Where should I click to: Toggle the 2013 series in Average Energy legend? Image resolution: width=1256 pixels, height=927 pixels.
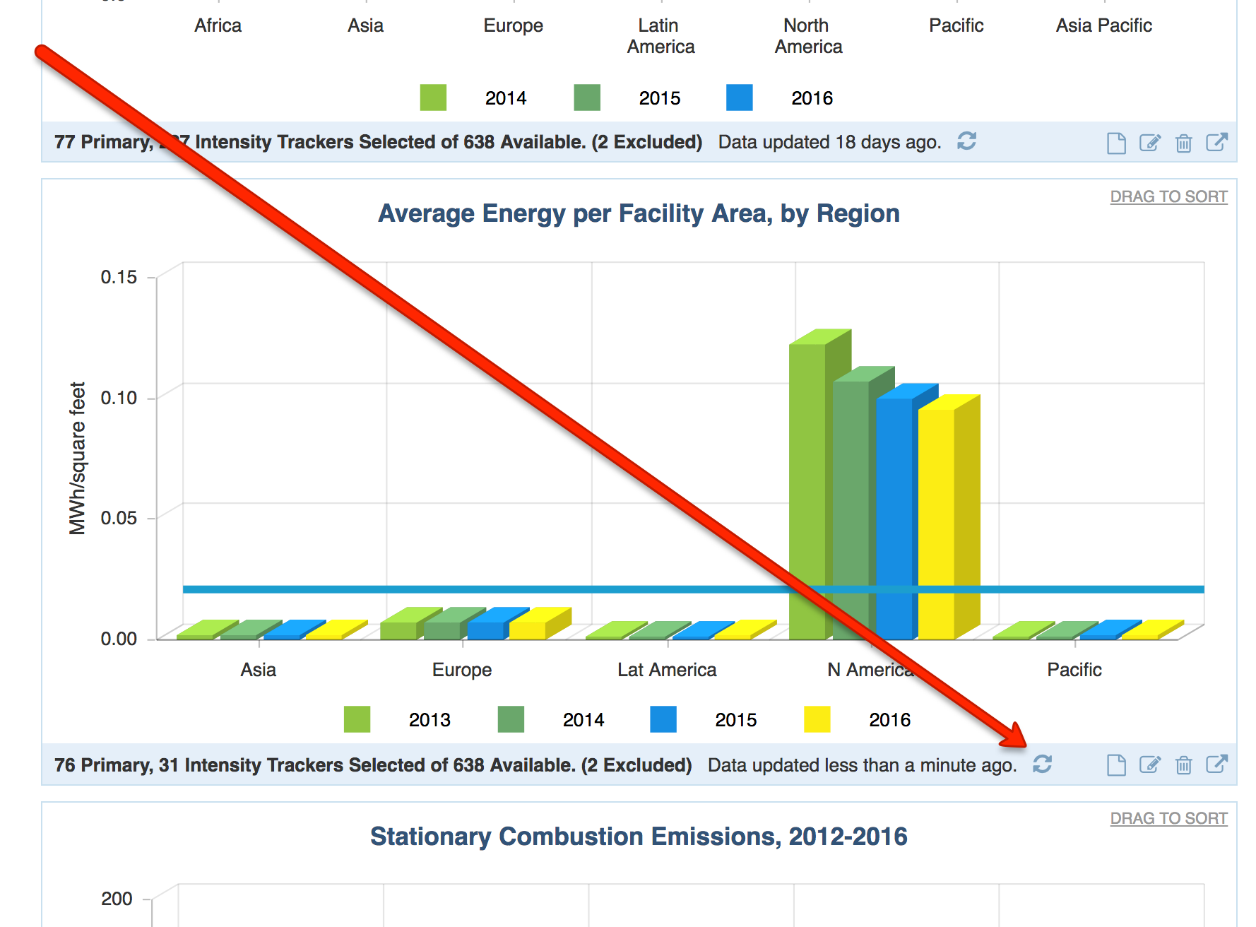coord(429,720)
